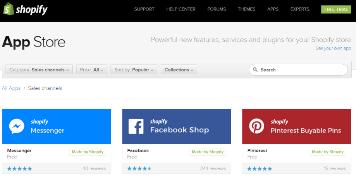Click the search magnifier icon
The width and height of the screenshot is (356, 177).
click(x=255, y=69)
